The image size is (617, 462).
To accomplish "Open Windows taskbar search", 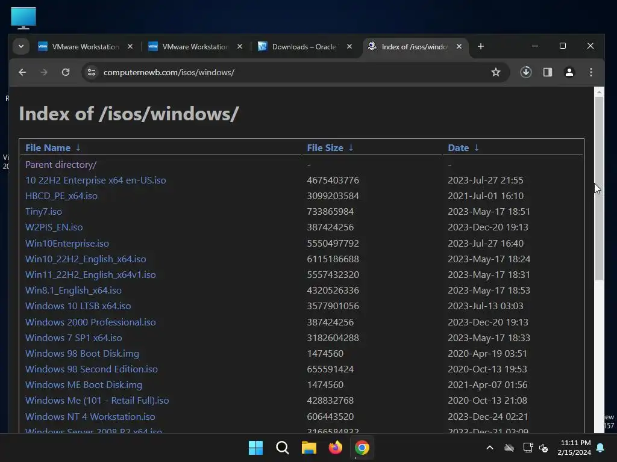I will click(x=282, y=448).
